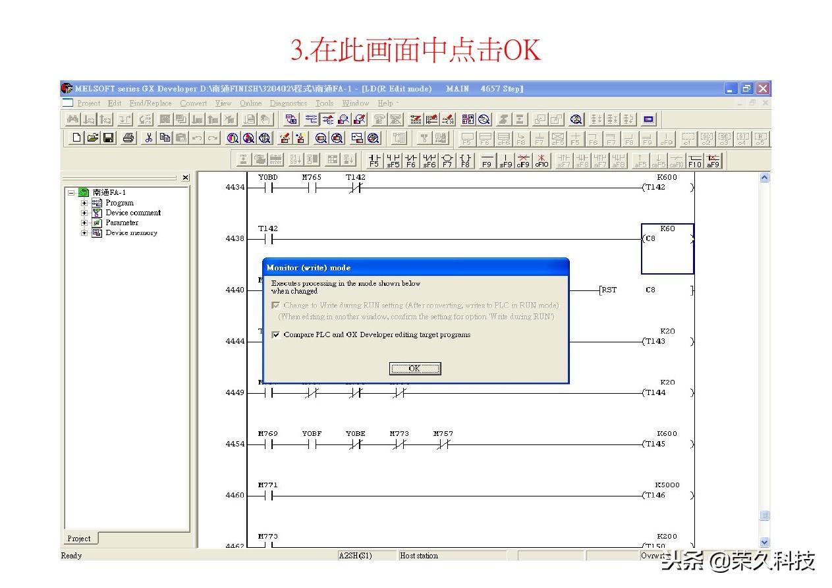Screen dimensions: 832x588
Task: Insert application instruction F8
Action: (465, 160)
